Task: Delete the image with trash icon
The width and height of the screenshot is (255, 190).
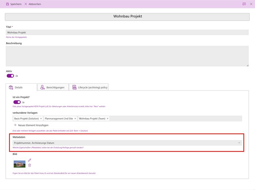Action: click(x=30, y=165)
